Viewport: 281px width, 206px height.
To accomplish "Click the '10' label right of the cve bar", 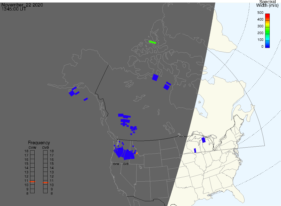I will (x=52, y=185).
